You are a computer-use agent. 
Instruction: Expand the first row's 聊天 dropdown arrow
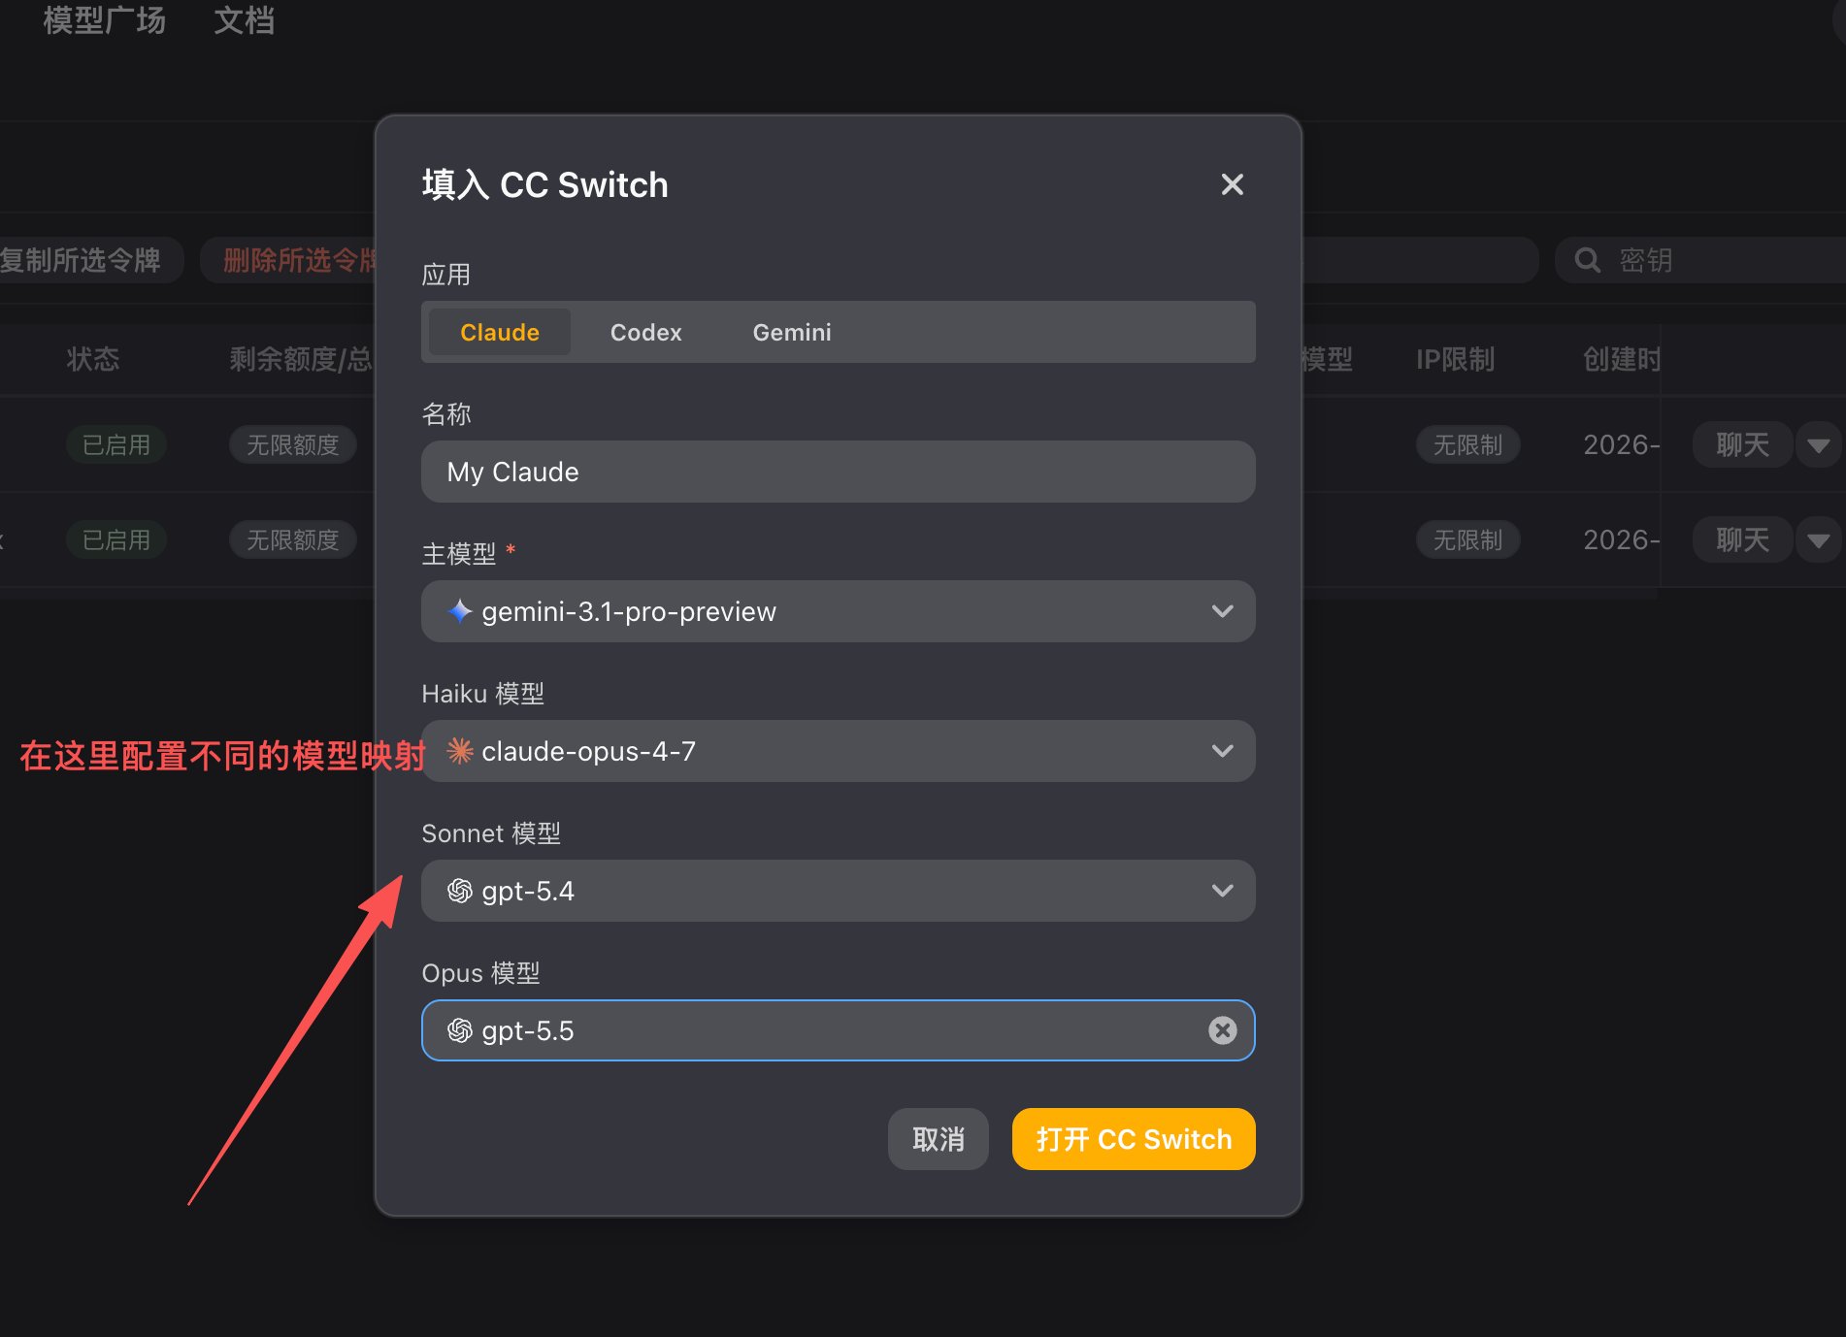(x=1819, y=444)
